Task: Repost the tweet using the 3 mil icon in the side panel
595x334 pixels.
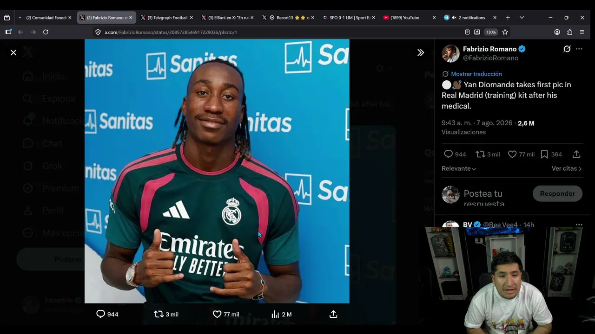Action: click(488, 154)
